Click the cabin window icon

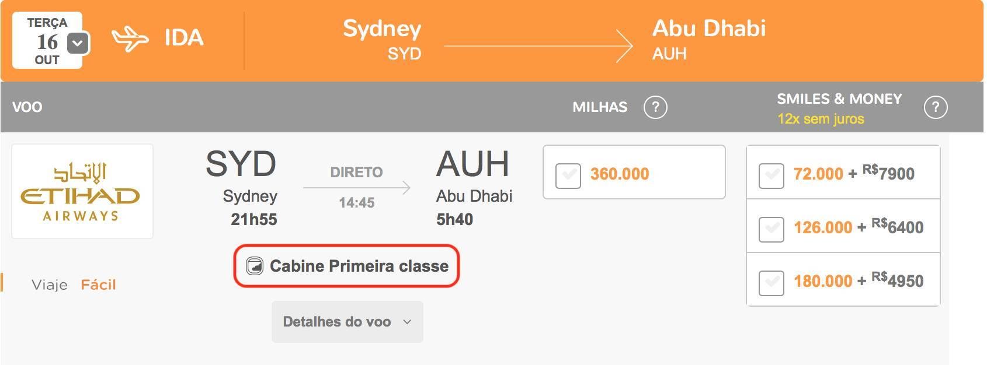coord(255,266)
